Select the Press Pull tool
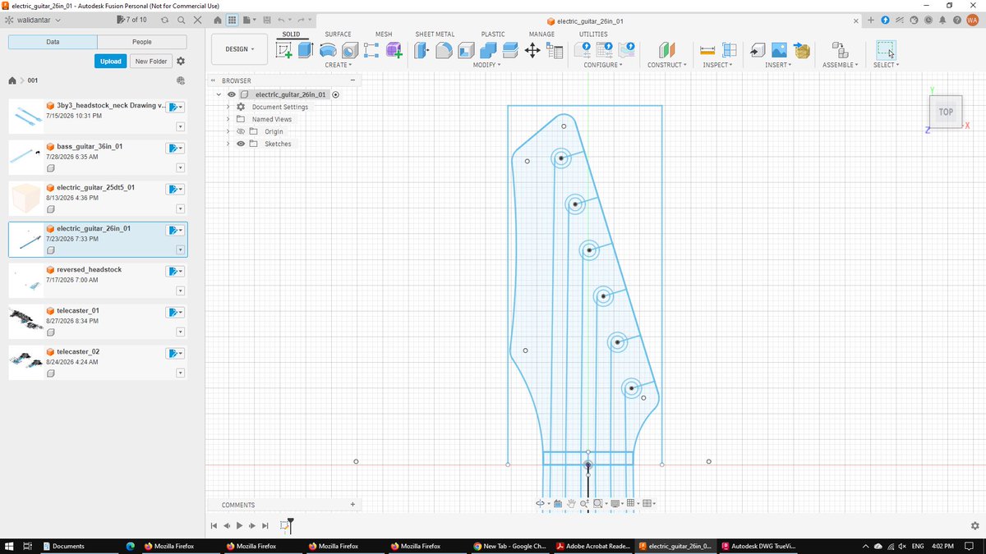Screen dimensions: 986x554 point(422,50)
